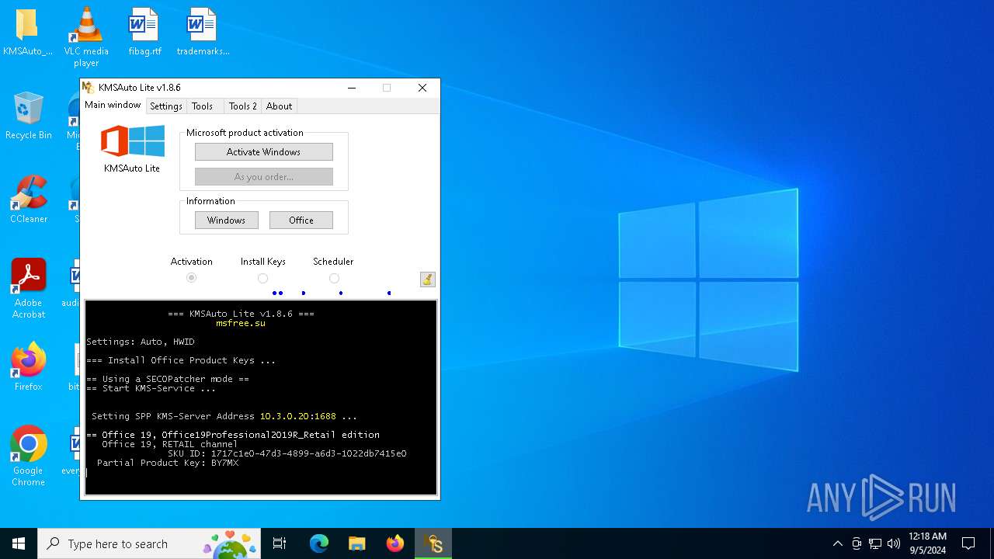
Task: Click the KMSAuto taskbar icon
Action: [433, 543]
